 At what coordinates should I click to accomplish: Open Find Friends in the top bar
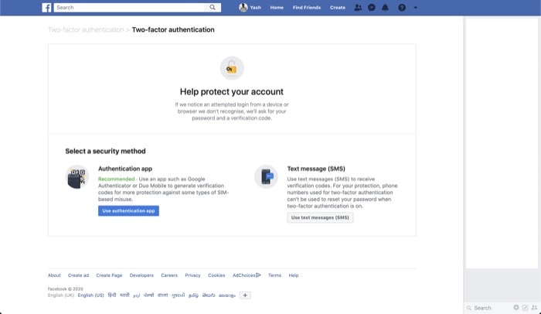tap(307, 8)
